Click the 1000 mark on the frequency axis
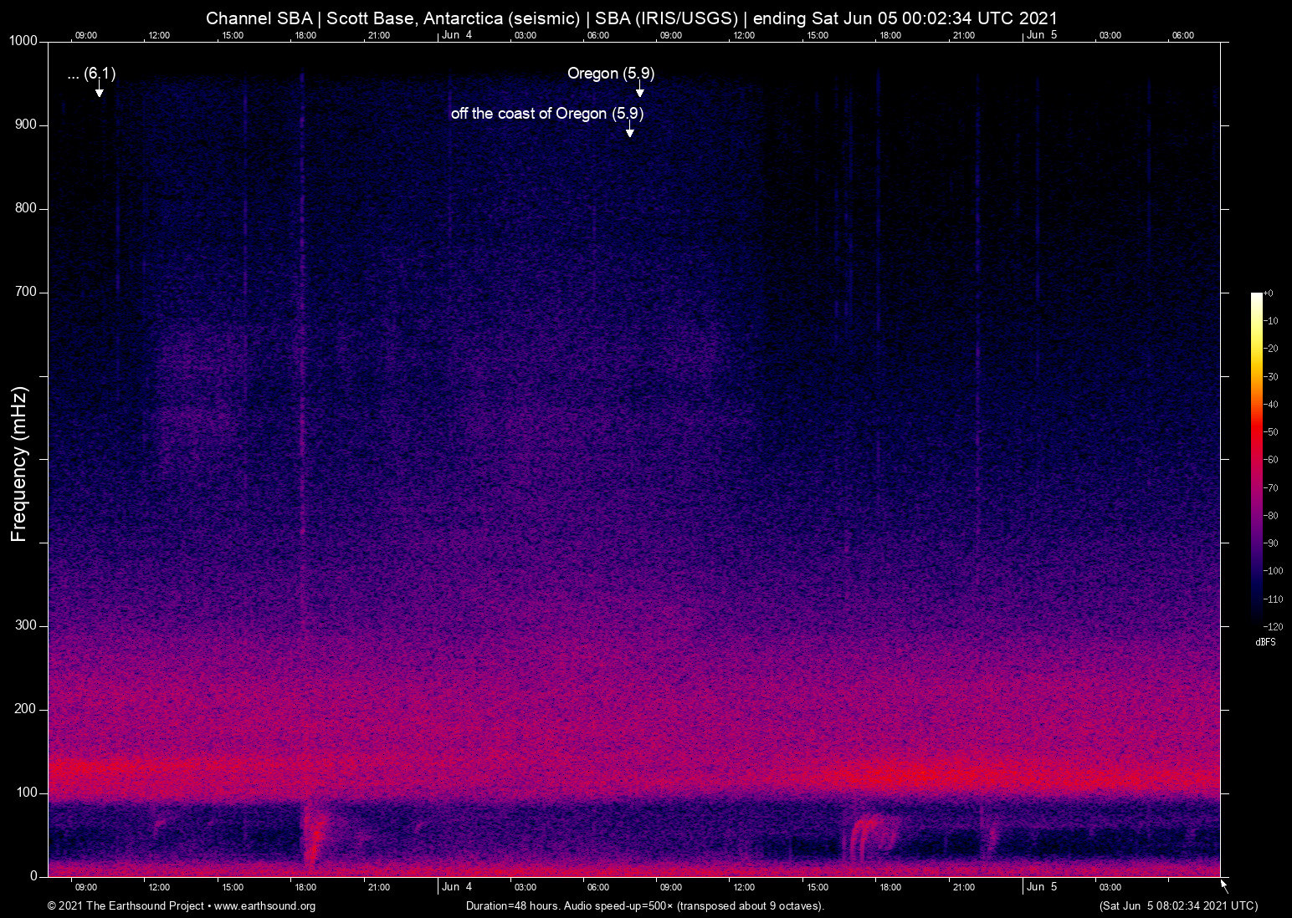This screenshot has height=918, width=1292. coord(23,40)
